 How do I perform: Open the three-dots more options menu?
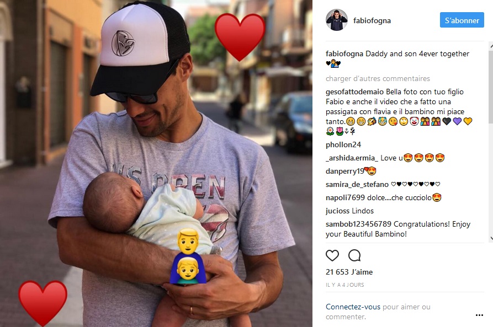pos(479,315)
